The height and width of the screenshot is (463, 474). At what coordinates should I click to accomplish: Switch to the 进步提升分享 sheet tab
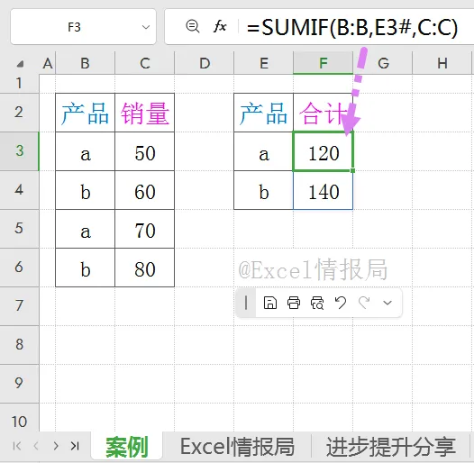pyautogui.click(x=390, y=447)
